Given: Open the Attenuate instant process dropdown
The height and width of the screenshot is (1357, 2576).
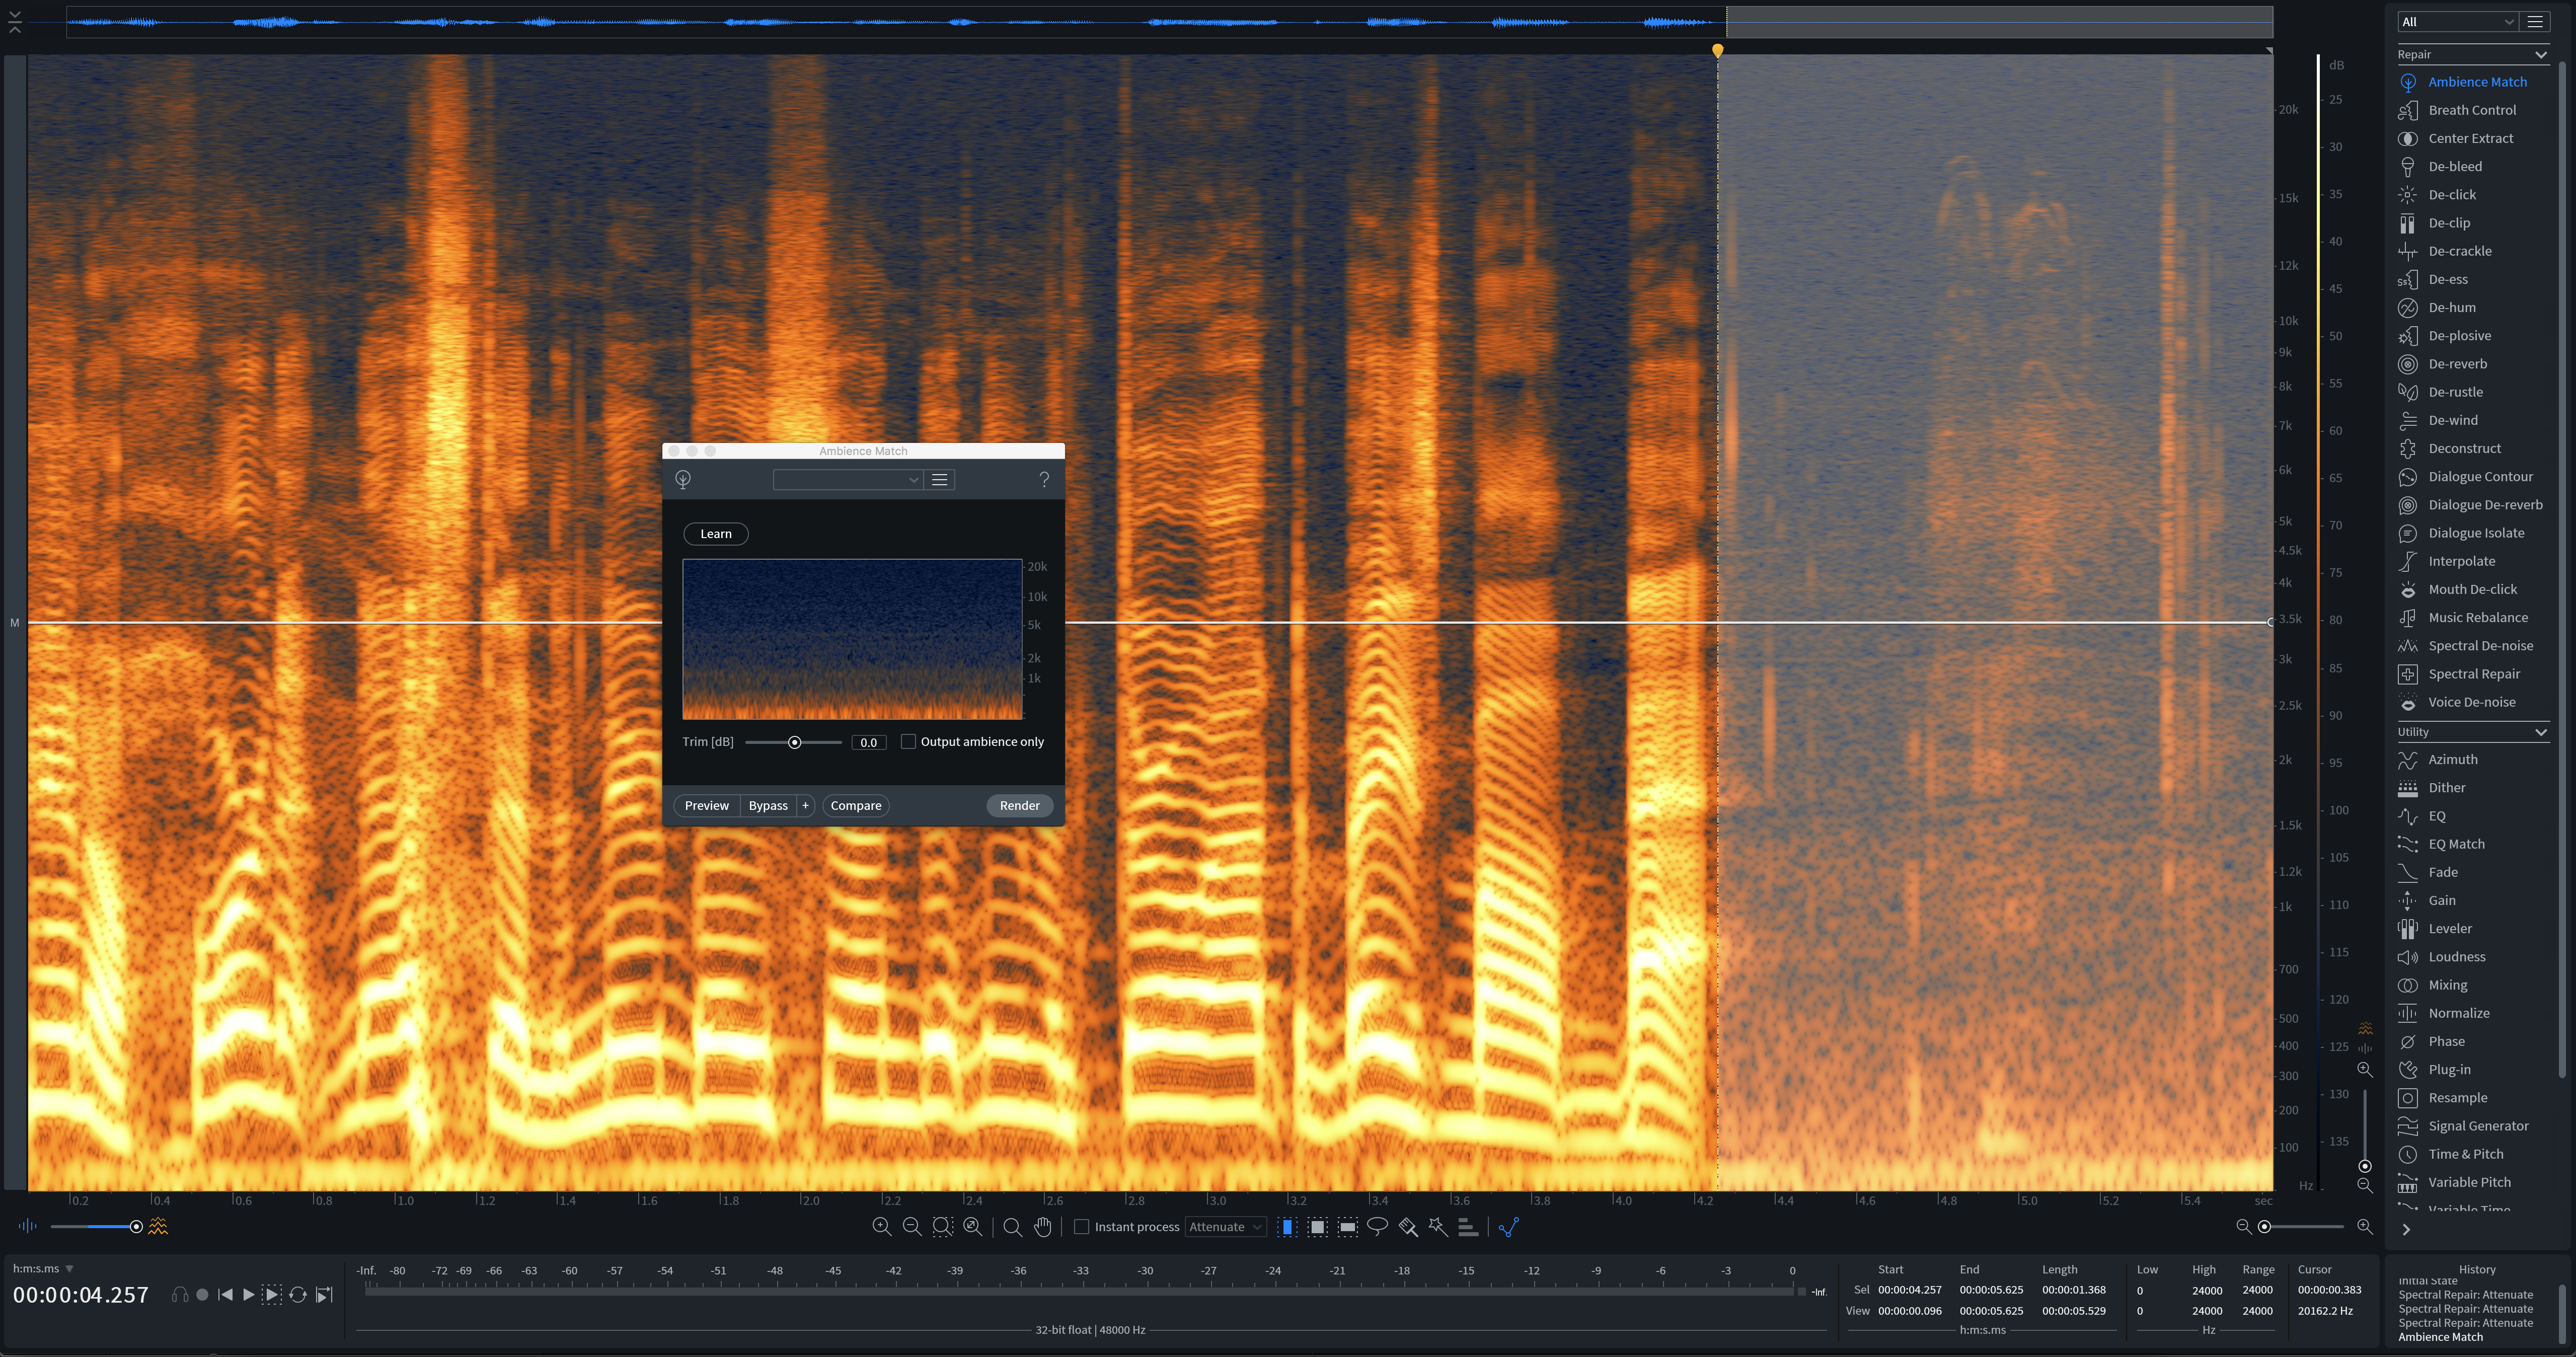Looking at the screenshot, I should pos(1226,1227).
